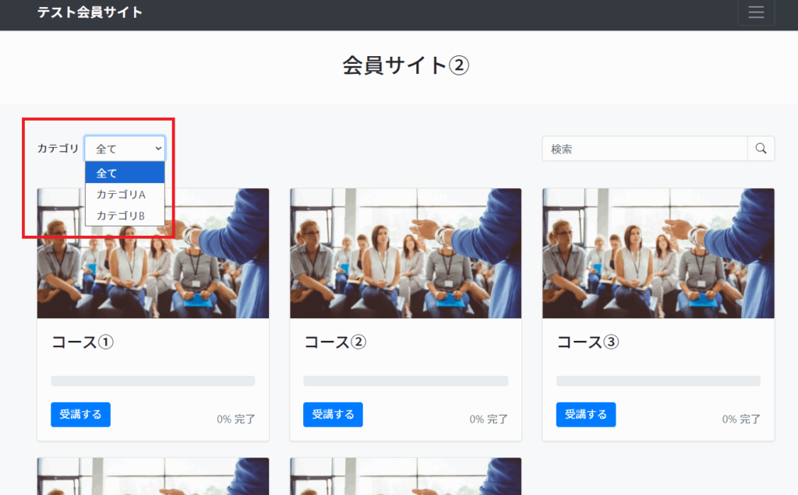Viewport: 798px width, 495px height.
Task: Select 全て option in category list
Action: click(125, 173)
